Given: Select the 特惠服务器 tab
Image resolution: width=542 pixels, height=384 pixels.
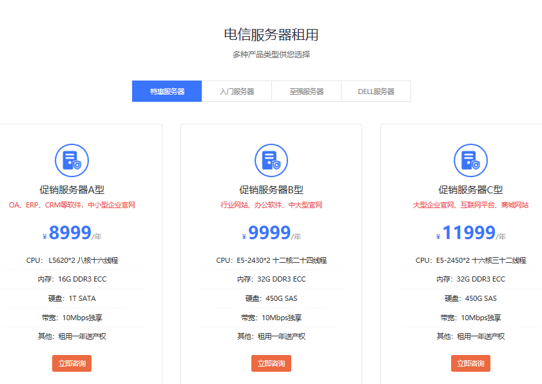Looking at the screenshot, I should (x=167, y=91).
